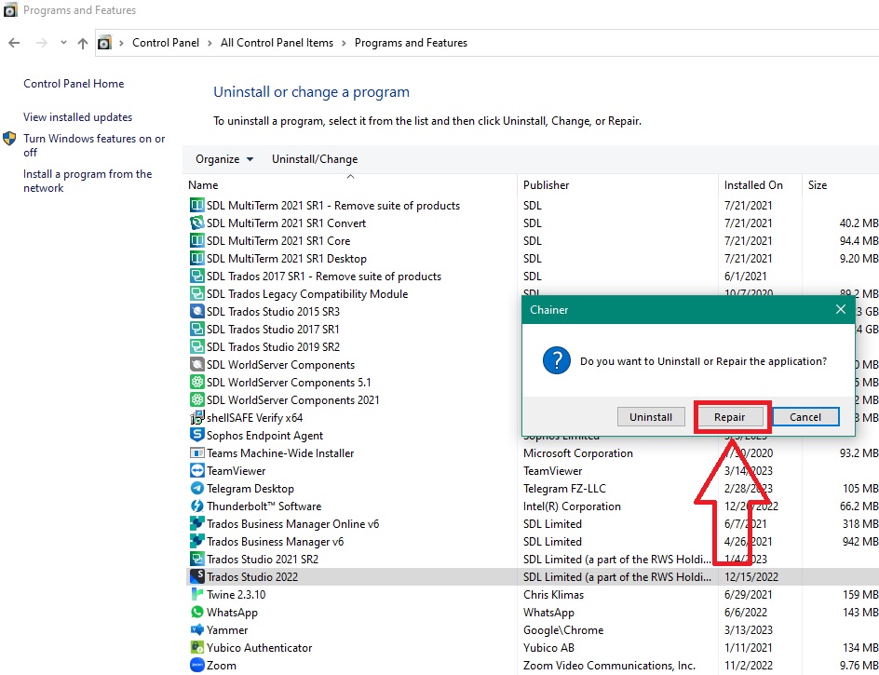
Task: Click the Yubico Authenticator icon
Action: [196, 647]
